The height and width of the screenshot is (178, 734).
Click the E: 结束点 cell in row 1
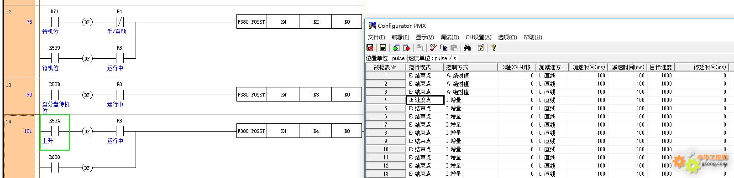tap(425, 76)
